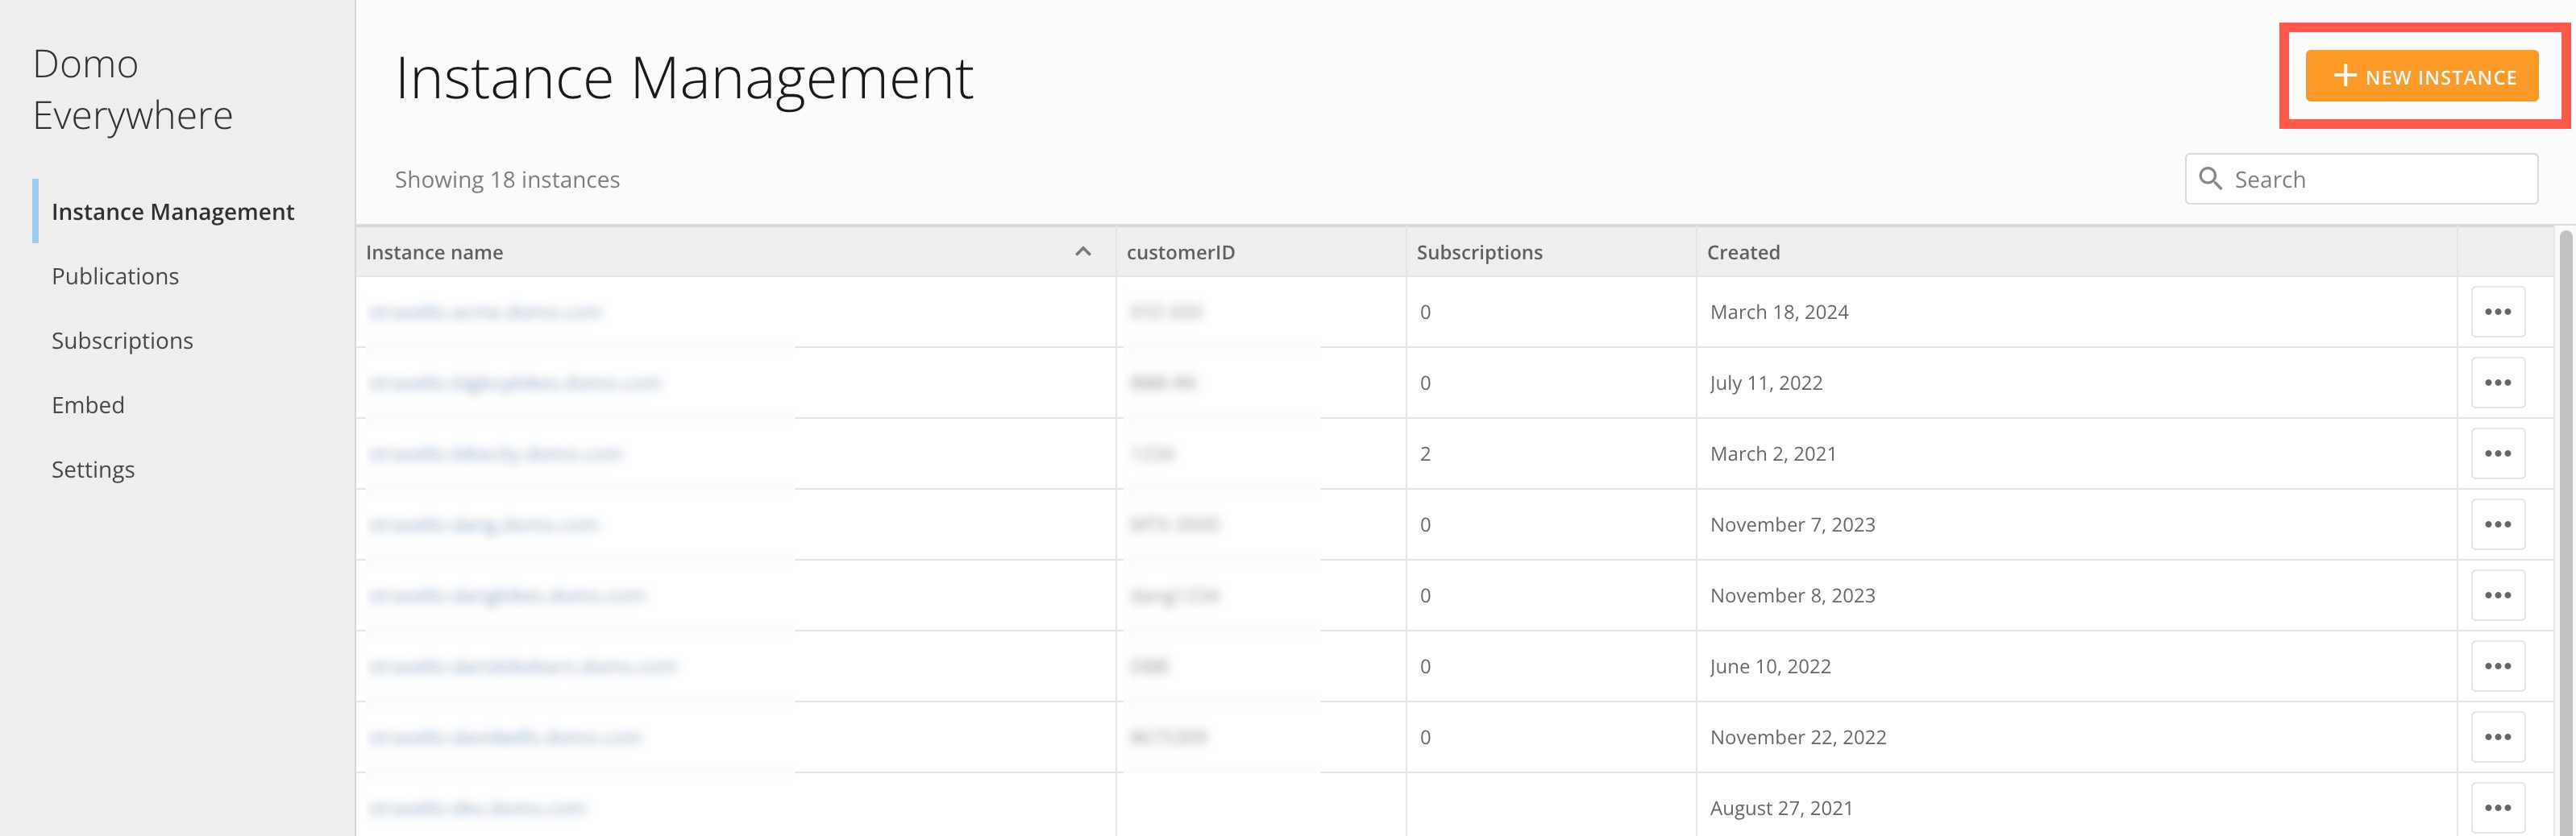
Task: Open more options for November 22, 2022 row
Action: pos(2497,737)
